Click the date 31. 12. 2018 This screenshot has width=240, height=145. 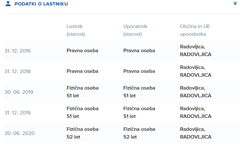point(18,72)
